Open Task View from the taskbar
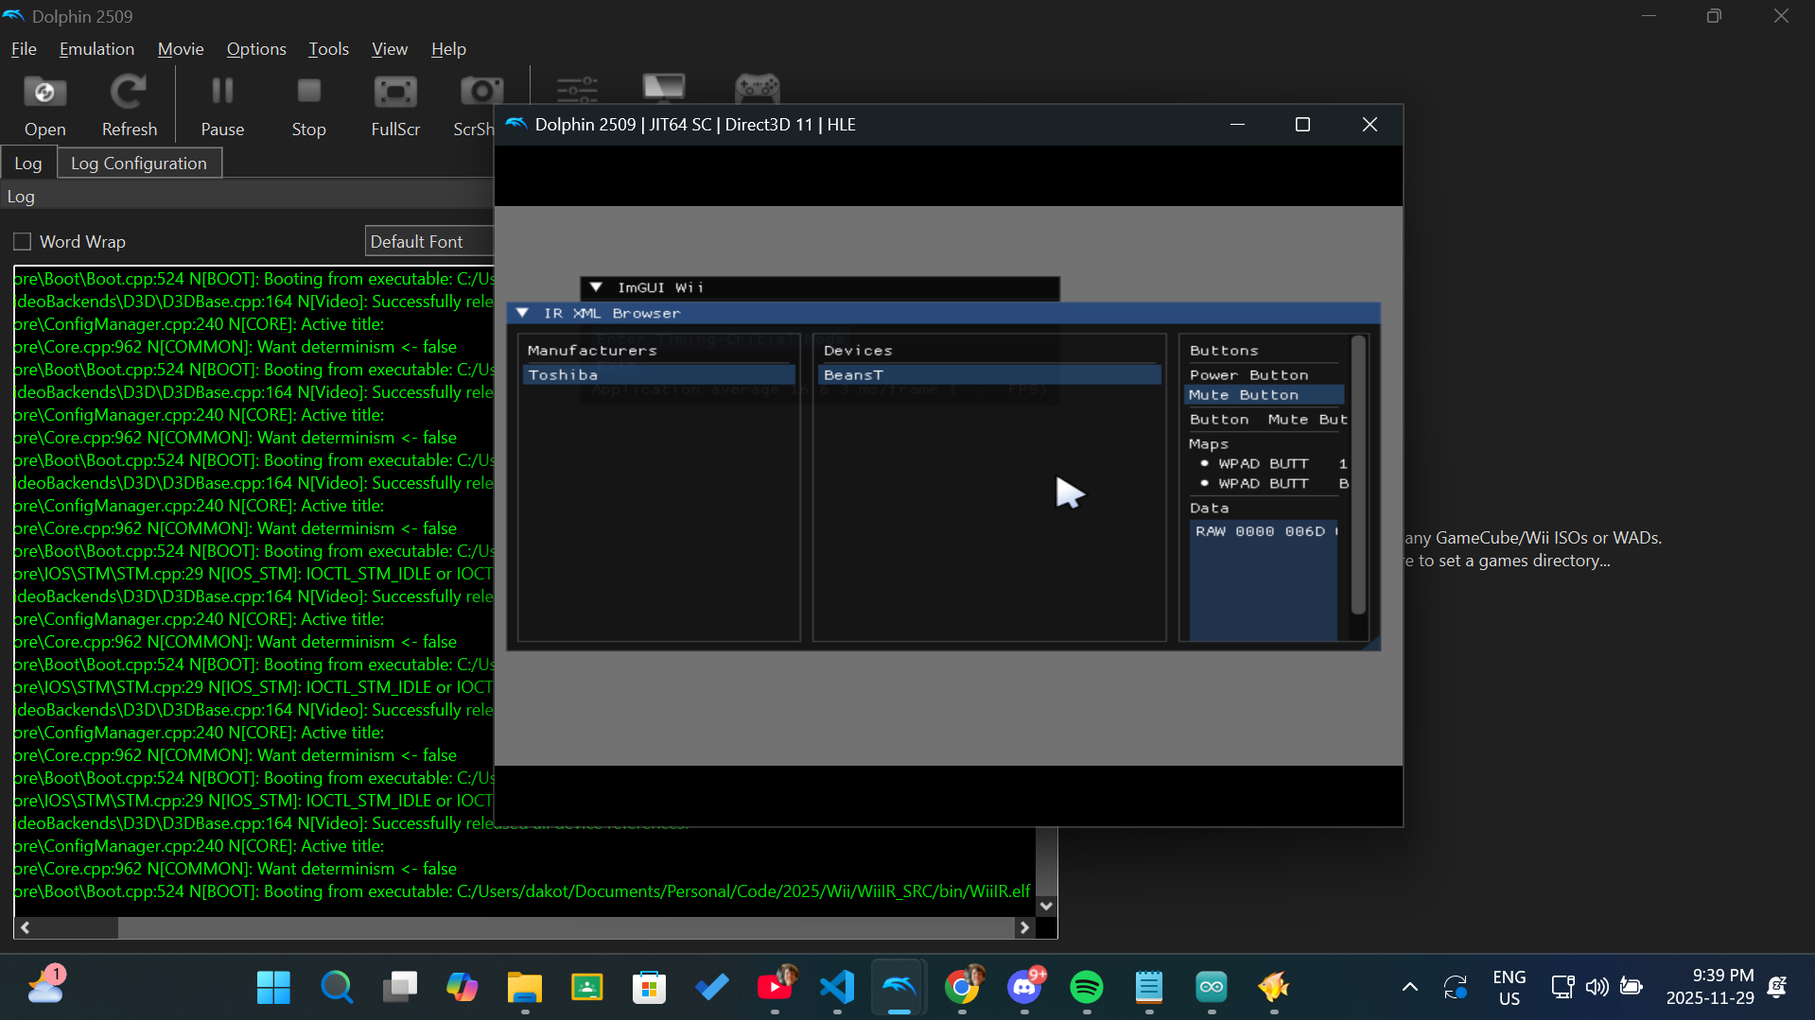 point(399,988)
